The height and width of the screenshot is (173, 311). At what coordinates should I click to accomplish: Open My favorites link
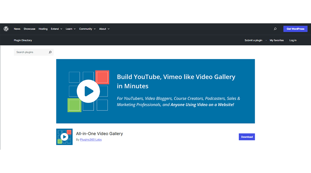coord(276,40)
